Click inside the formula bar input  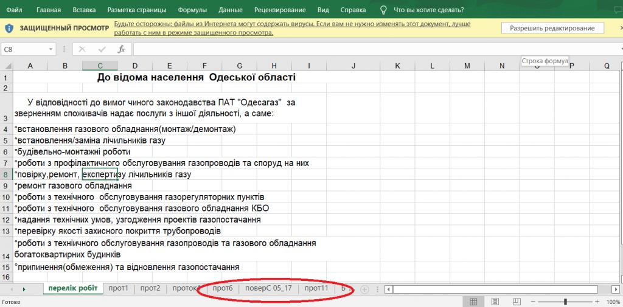point(365,49)
